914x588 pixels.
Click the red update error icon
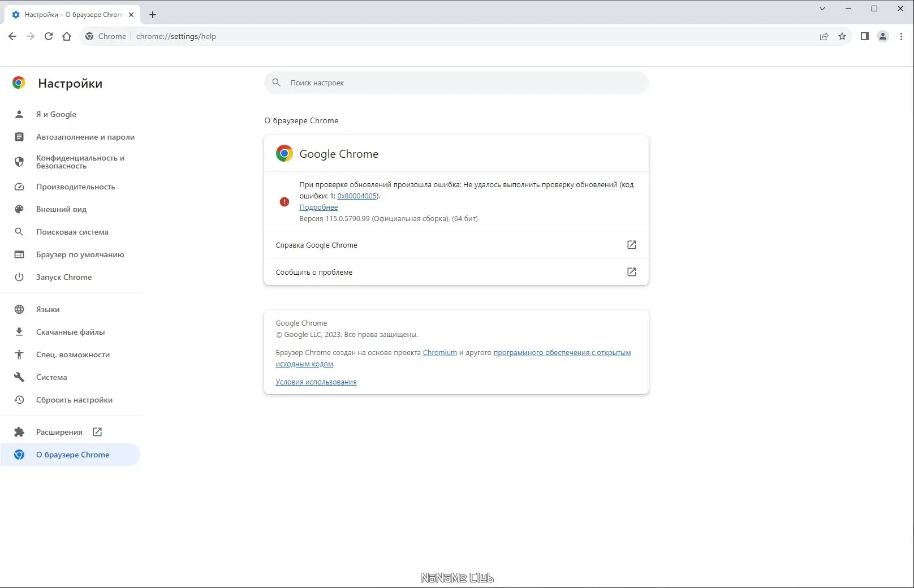[x=284, y=202]
